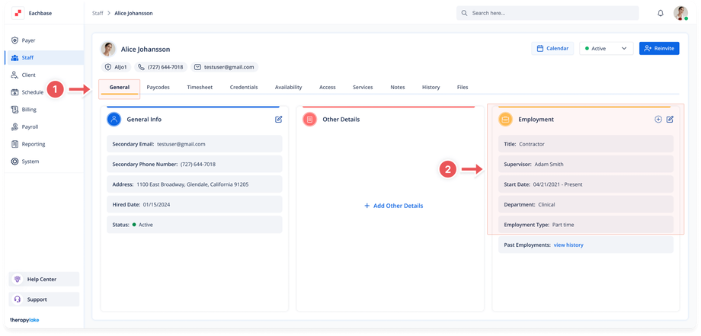Image resolution: width=701 pixels, height=336 pixels.
Task: Click the Start Date row
Action: 586,184
